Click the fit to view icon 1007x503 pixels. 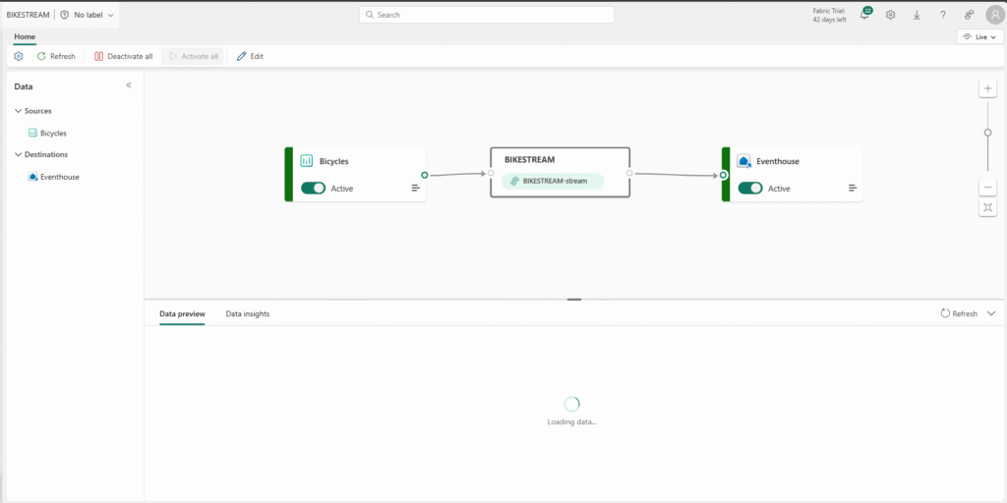coord(987,207)
